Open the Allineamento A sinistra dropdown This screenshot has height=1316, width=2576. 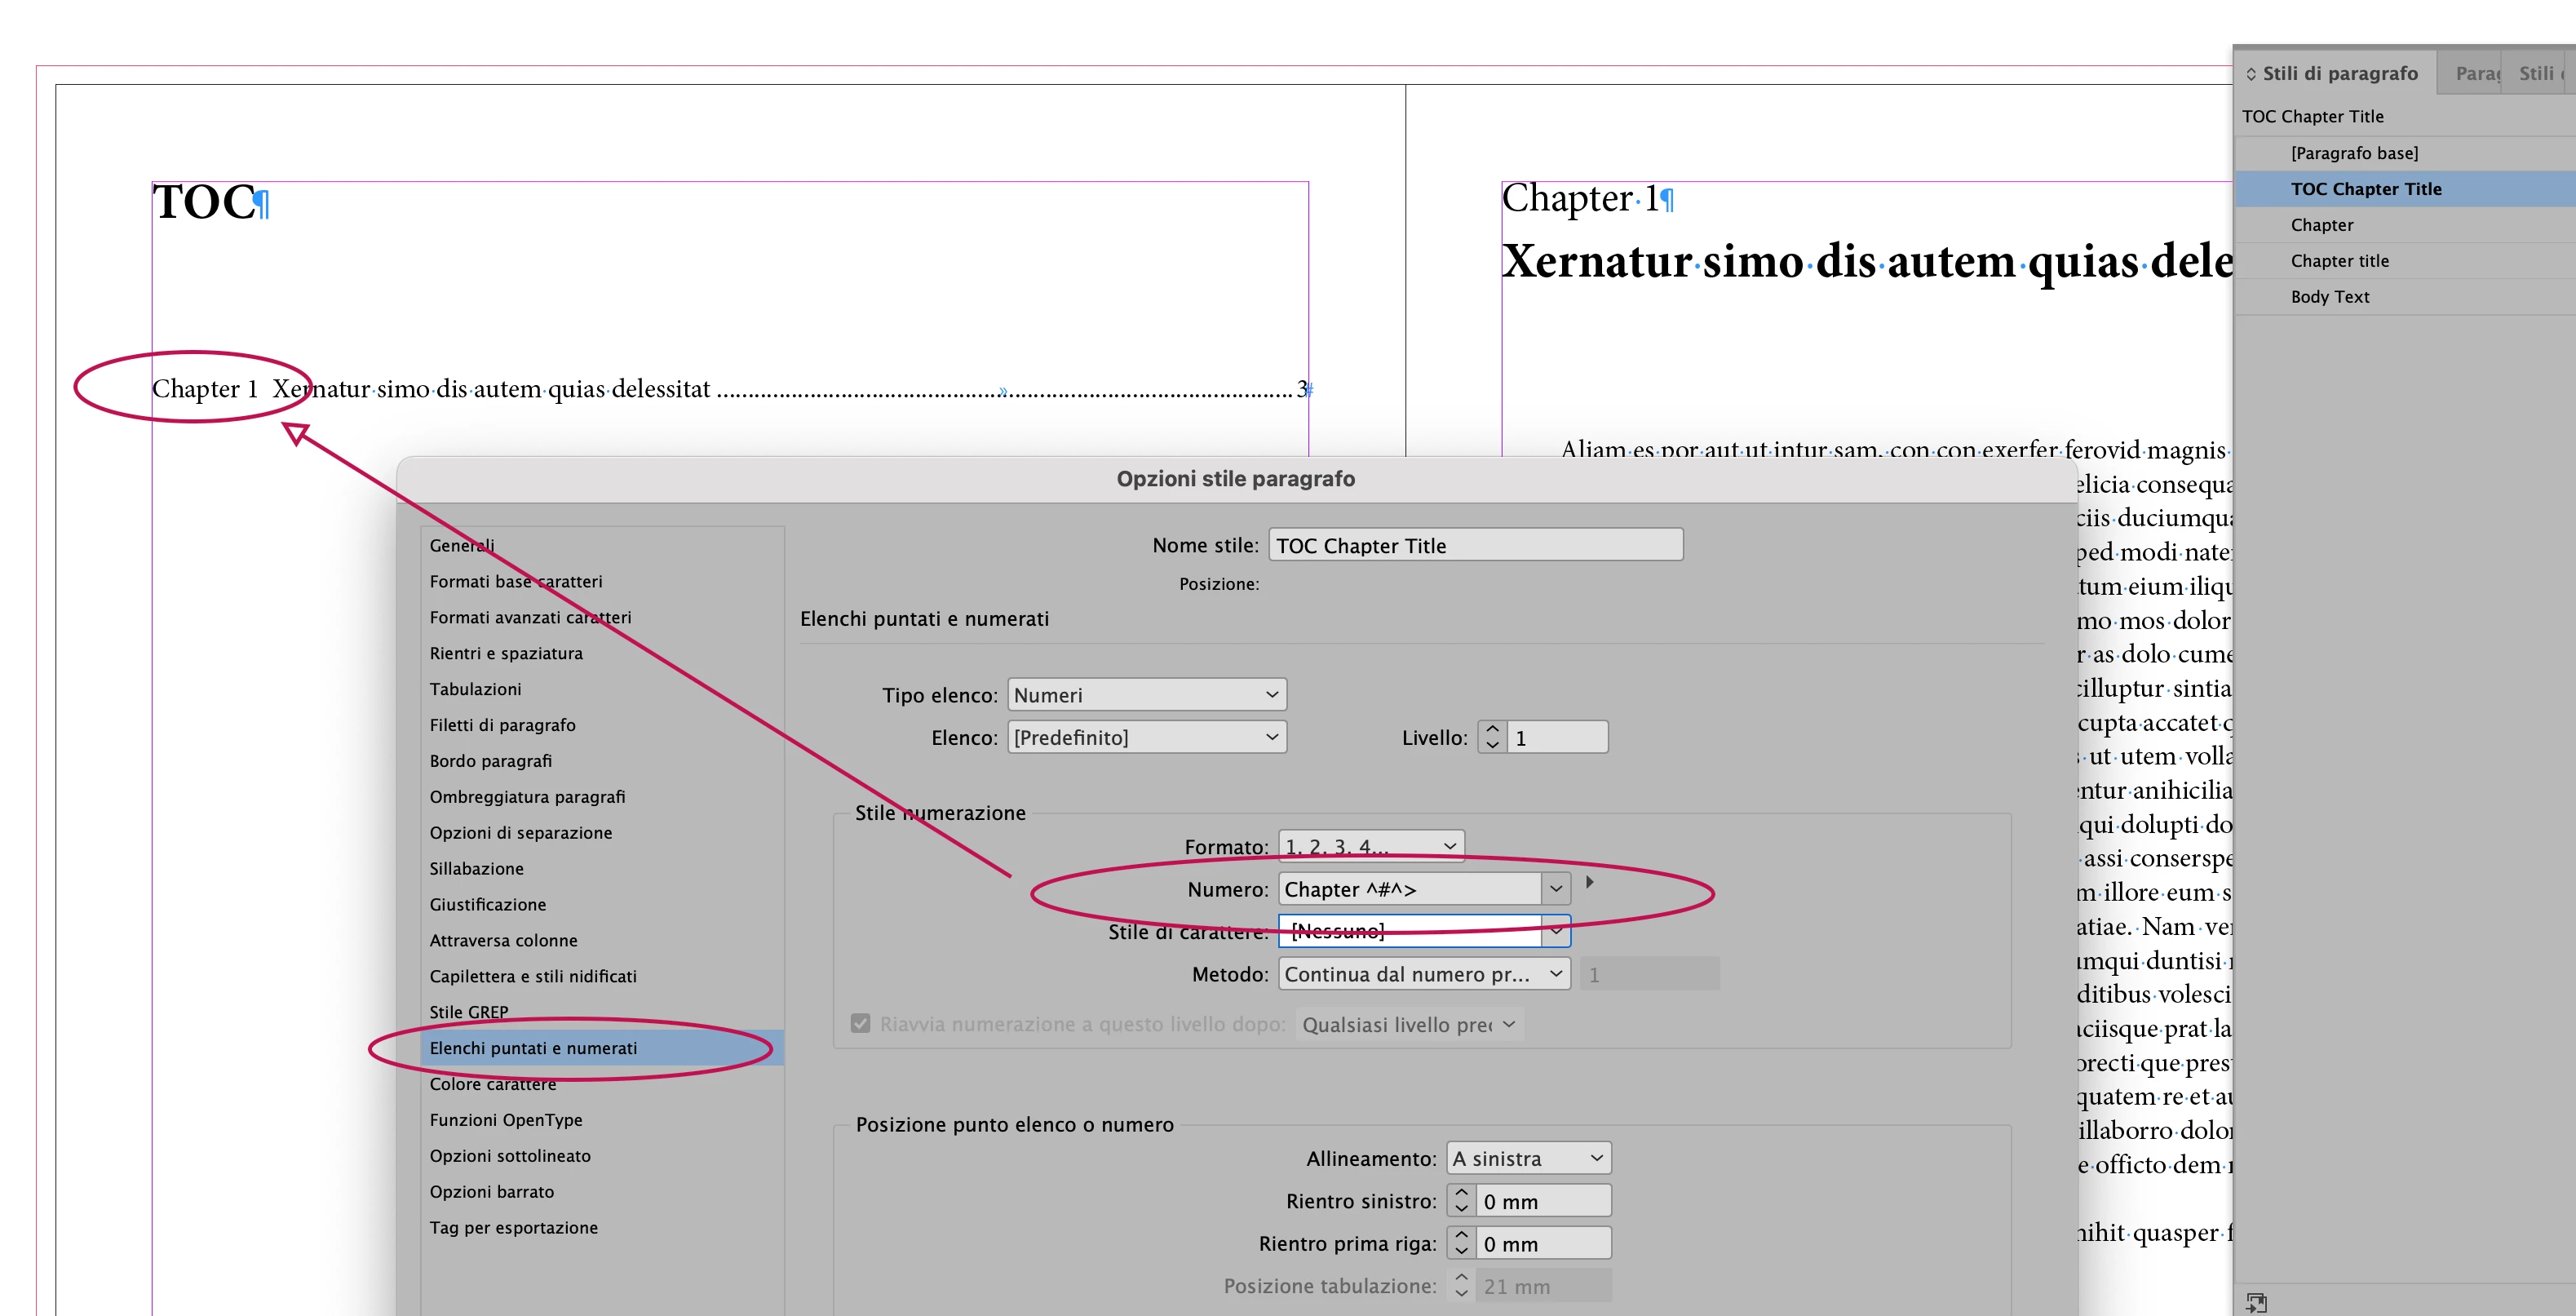coord(1528,1158)
